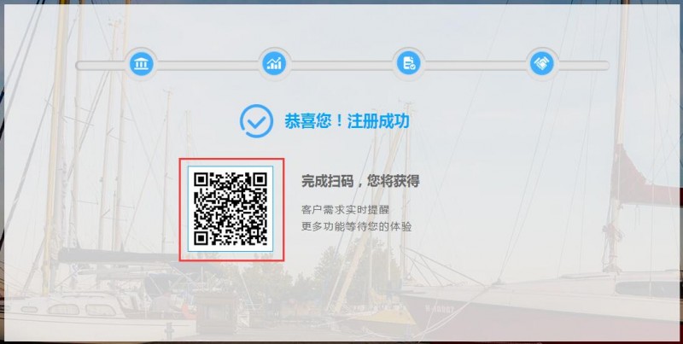
Task: Click progress bar between chart and document icons
Action: [x=341, y=66]
